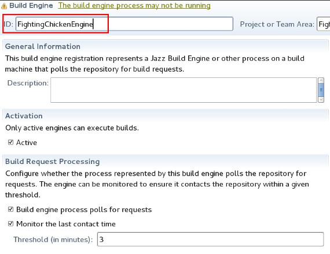This screenshot has width=330, height=254.
Task: Click the Description scrollbar down arrow
Action: [321, 99]
